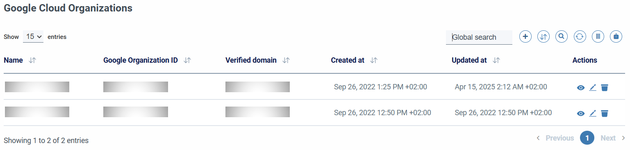
Task: Sort by Google Organization ID column
Action: point(187,60)
